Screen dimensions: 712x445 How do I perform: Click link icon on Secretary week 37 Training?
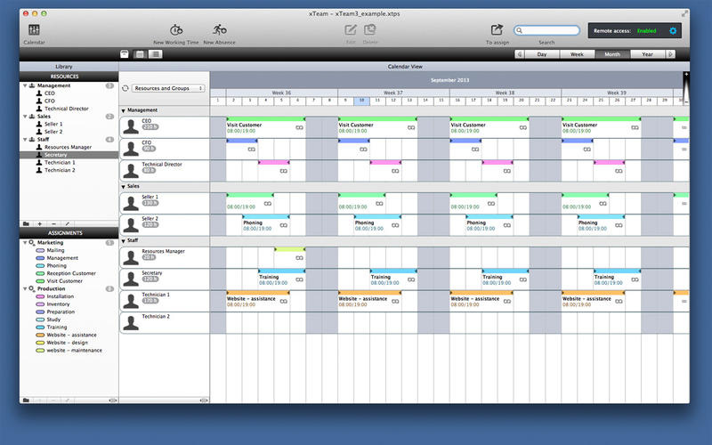coord(411,279)
